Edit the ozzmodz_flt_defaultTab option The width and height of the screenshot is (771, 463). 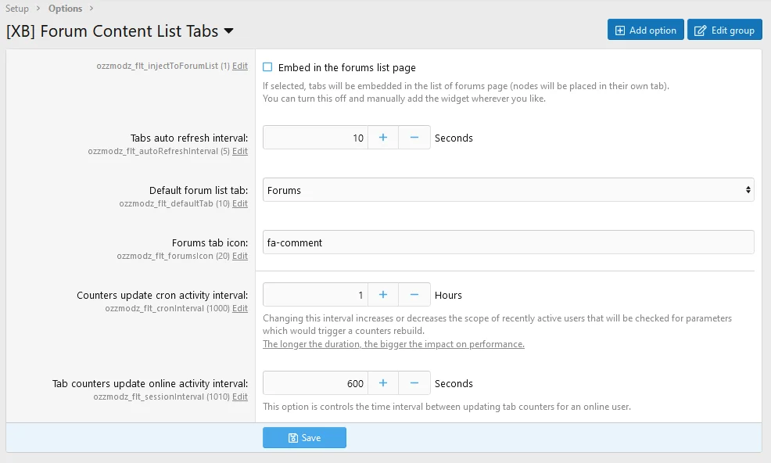[x=240, y=203]
